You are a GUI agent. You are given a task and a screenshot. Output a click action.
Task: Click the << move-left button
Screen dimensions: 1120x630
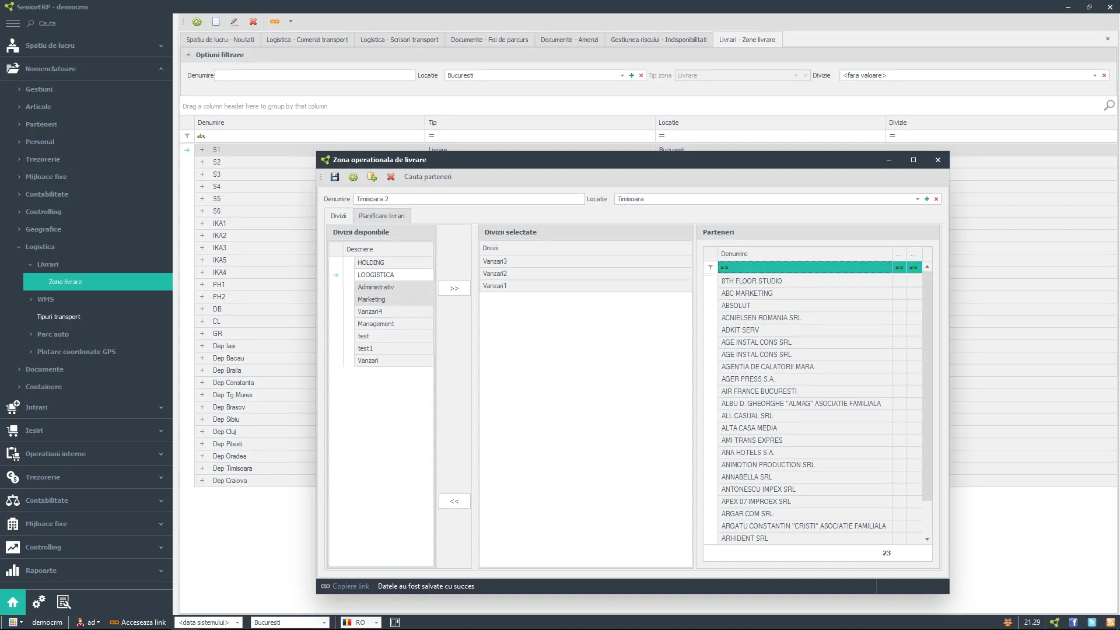tap(454, 501)
